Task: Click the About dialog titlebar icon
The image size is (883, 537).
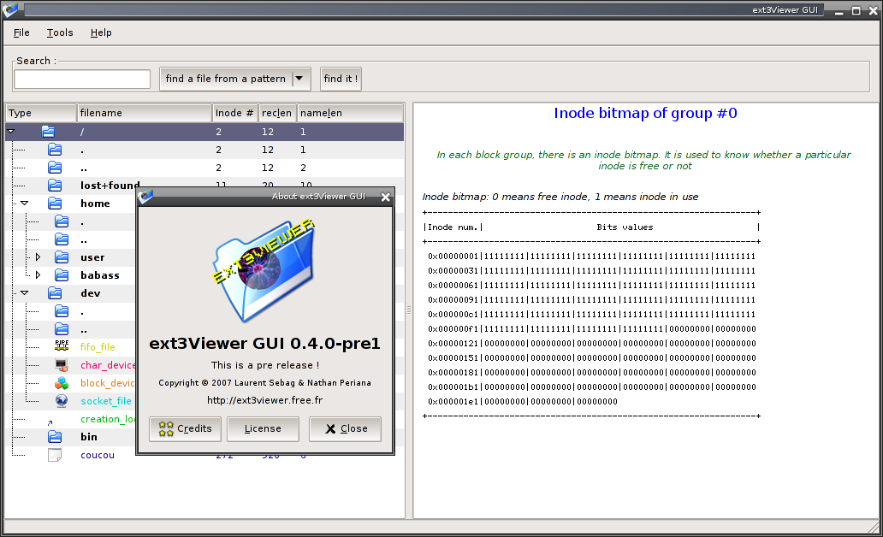Action: point(145,197)
